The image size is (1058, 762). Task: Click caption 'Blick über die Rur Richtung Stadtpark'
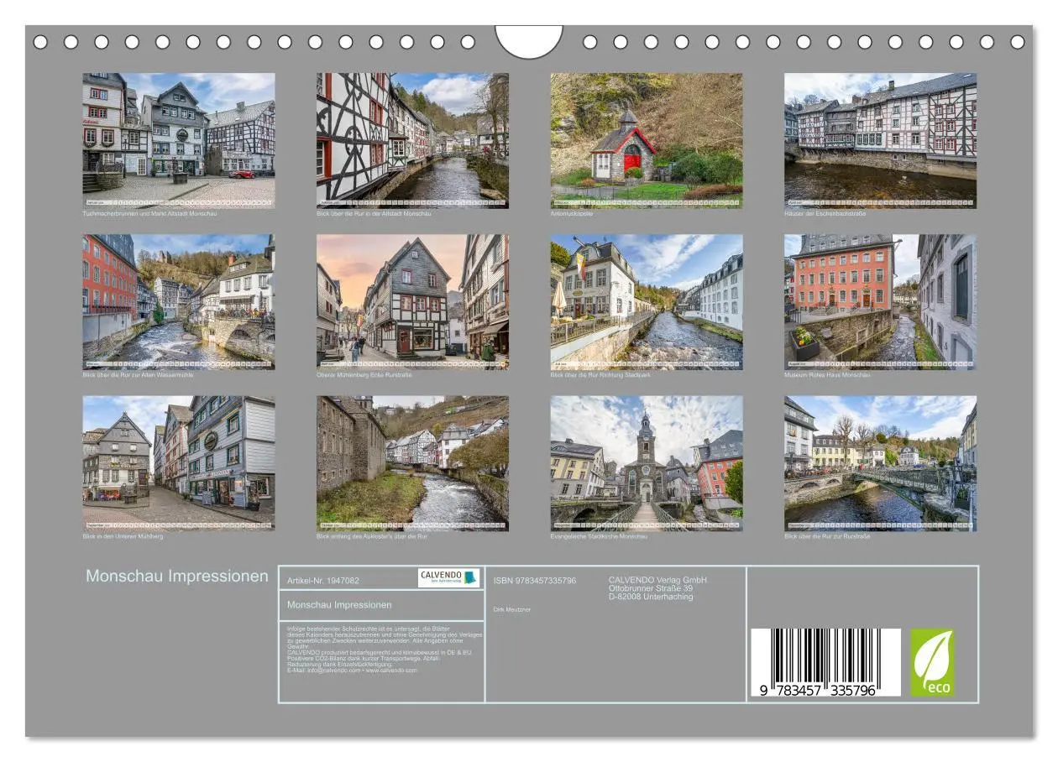601,375
